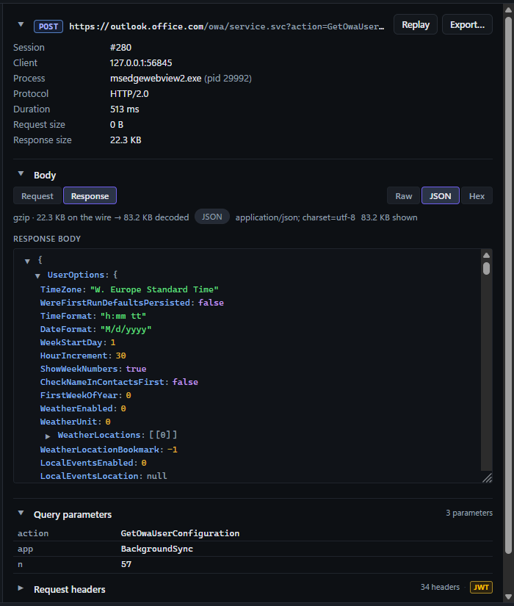This screenshot has height=606, width=514.
Task: Click the response body scroll up arrow
Action: 487,256
